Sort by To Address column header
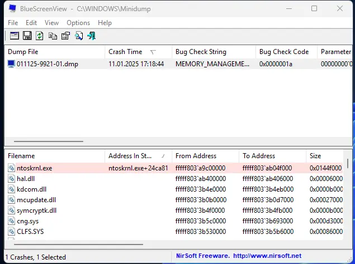The image size is (355, 264). (x=273, y=156)
